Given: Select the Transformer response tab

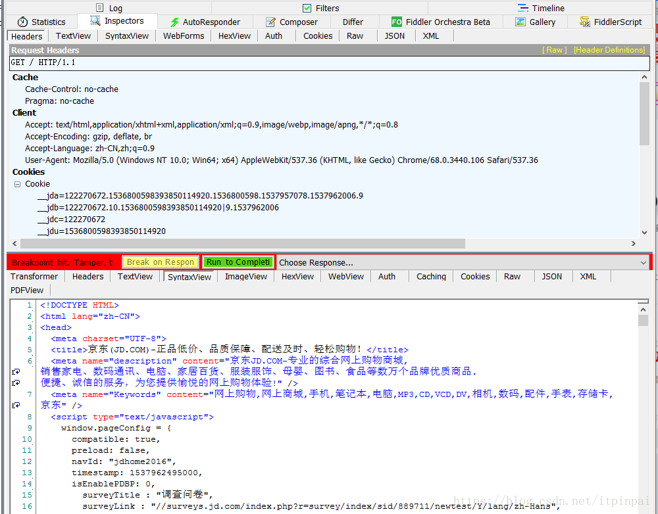Looking at the screenshot, I should (34, 276).
